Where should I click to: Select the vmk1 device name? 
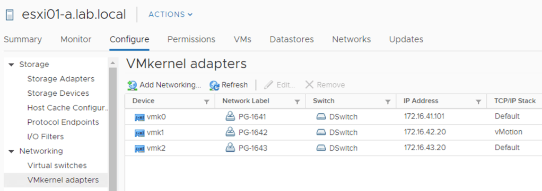click(x=155, y=132)
